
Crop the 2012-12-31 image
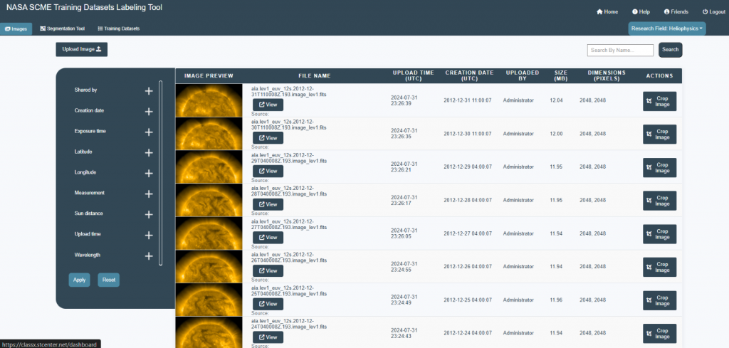click(x=659, y=101)
